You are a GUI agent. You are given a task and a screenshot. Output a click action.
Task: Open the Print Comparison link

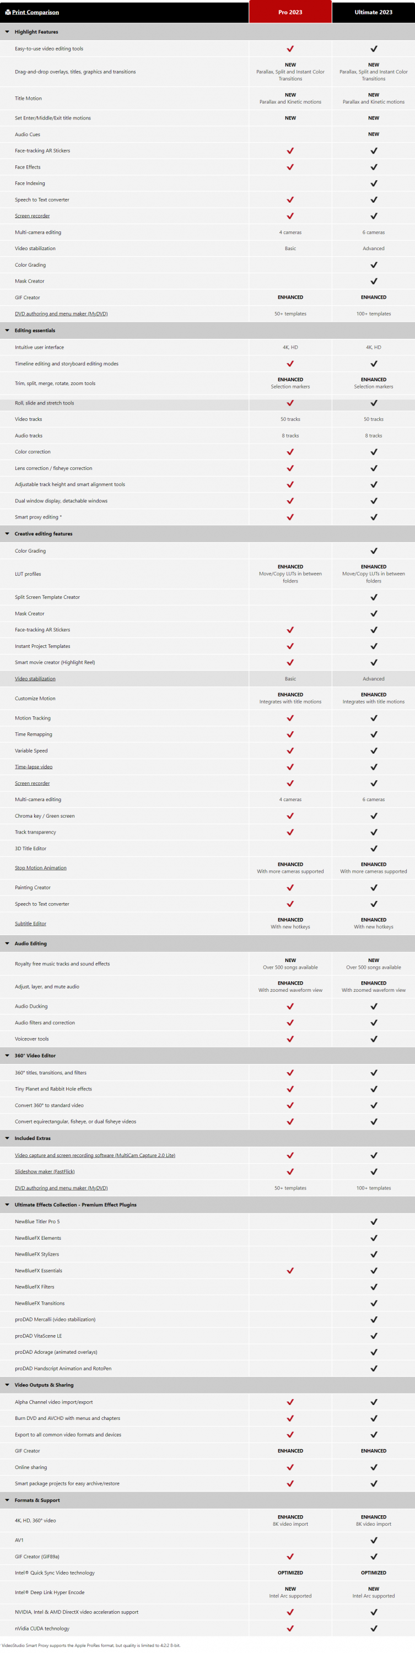pyautogui.click(x=35, y=12)
